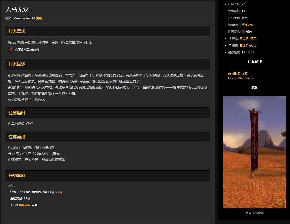Click the silver coin icon after 11
This screenshot has height=224, width=290.
(53, 192)
